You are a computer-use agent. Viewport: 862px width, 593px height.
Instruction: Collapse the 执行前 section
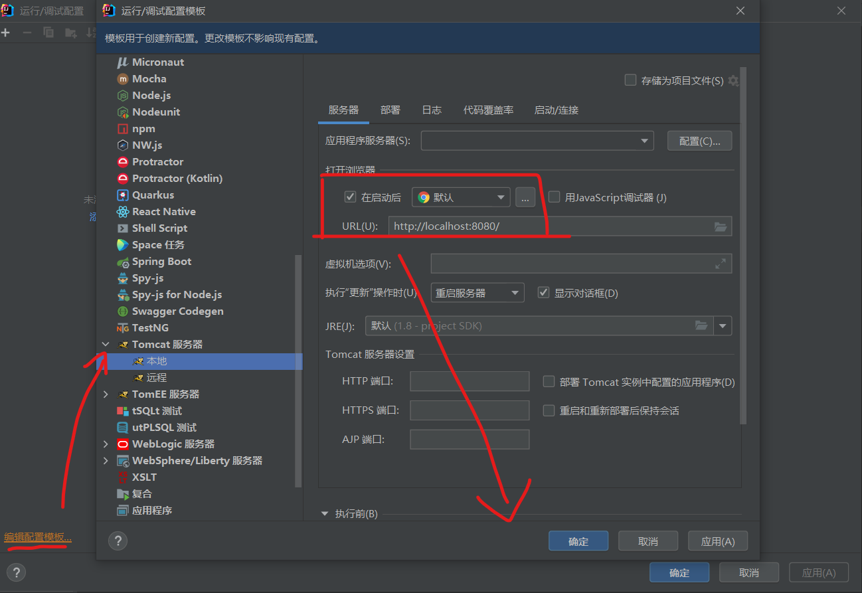tap(325, 513)
